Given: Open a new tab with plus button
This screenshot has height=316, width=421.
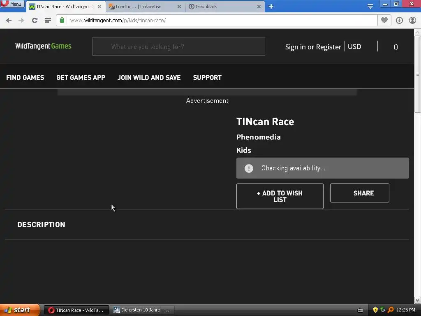Looking at the screenshot, I should tap(271, 7).
